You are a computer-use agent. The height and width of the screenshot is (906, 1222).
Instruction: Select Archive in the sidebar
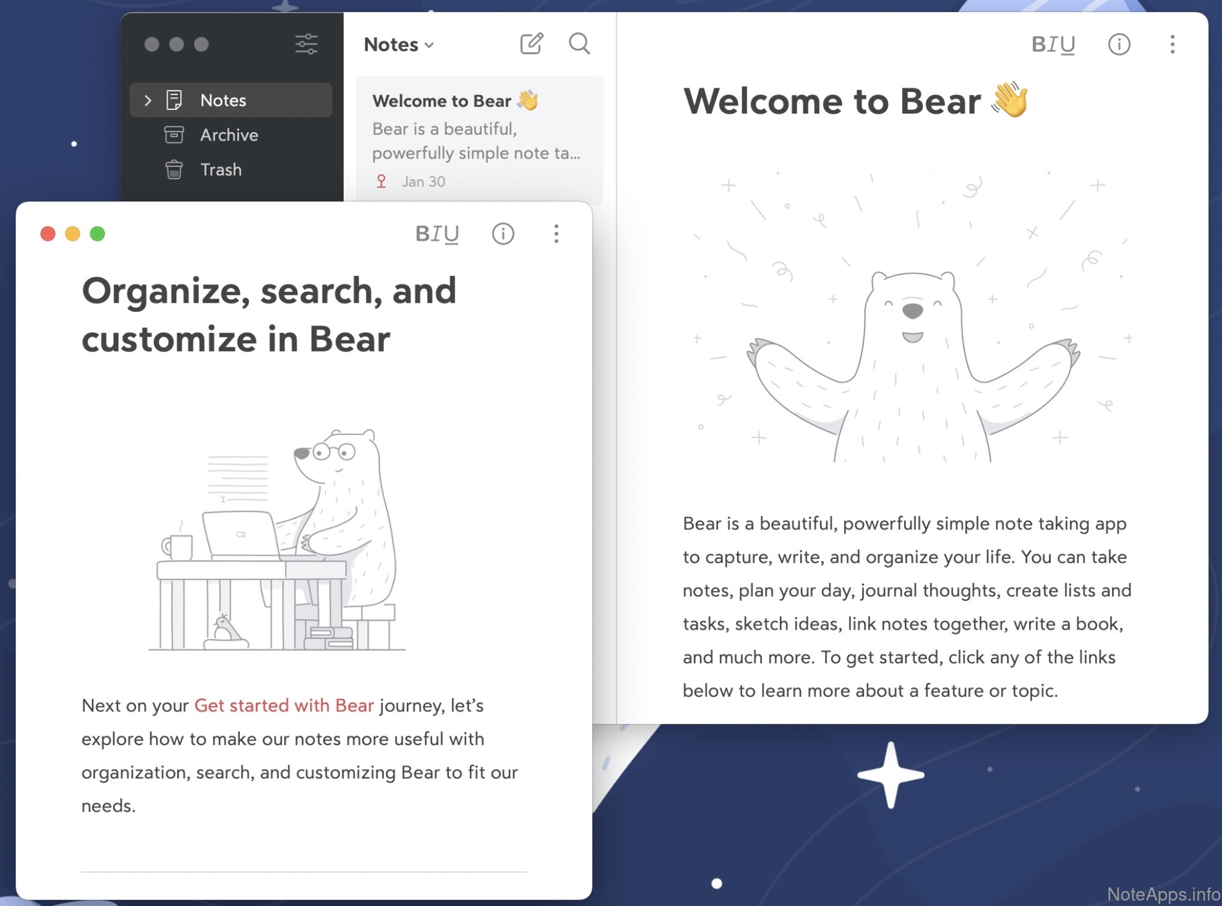coord(229,135)
